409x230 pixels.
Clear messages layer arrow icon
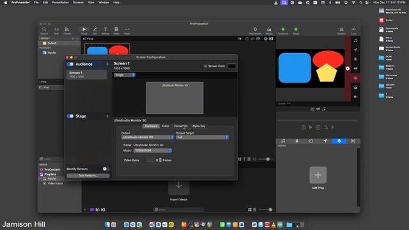coord(355,50)
